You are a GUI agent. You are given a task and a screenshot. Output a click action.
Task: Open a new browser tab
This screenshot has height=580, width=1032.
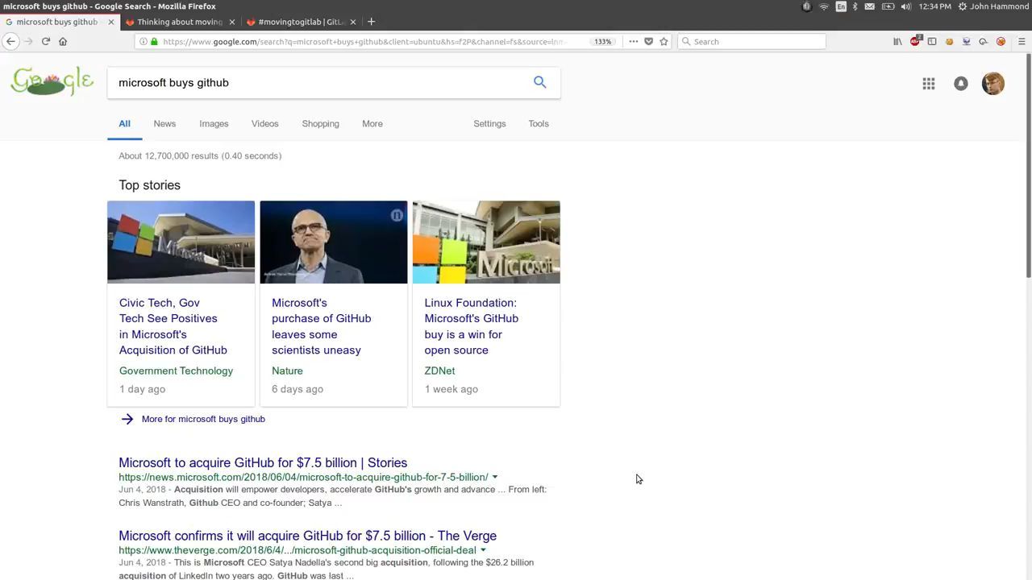371,22
